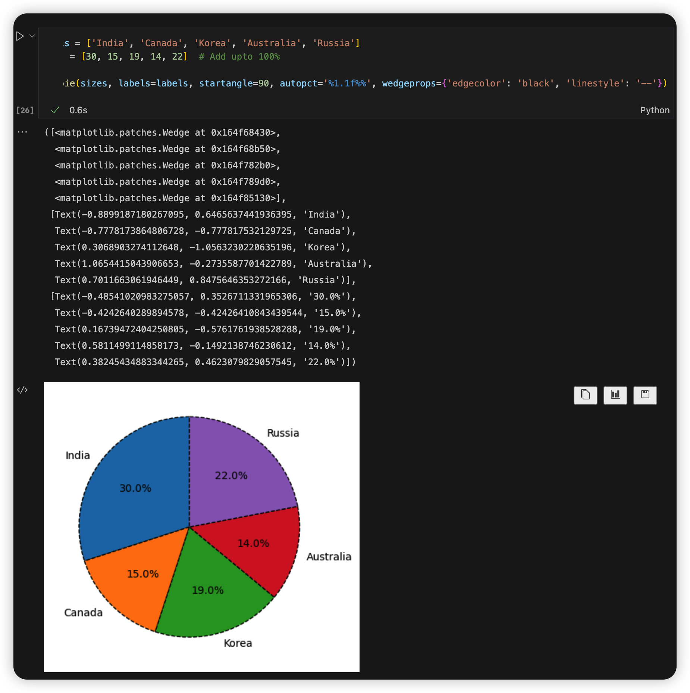Run the cell with the play icon

(x=20, y=36)
